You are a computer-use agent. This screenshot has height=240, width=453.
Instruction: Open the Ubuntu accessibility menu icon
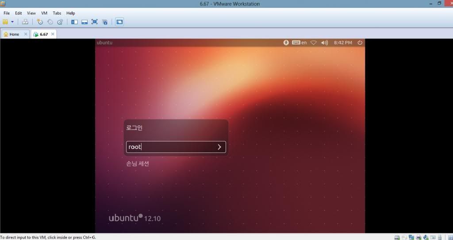(286, 42)
